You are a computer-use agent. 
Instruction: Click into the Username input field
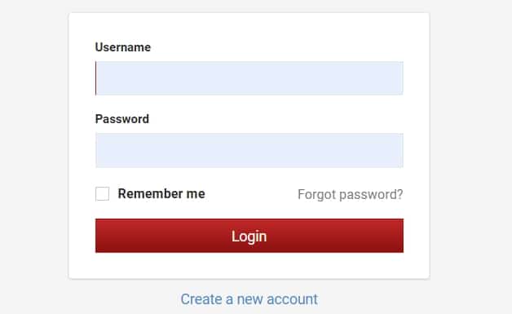(249, 78)
